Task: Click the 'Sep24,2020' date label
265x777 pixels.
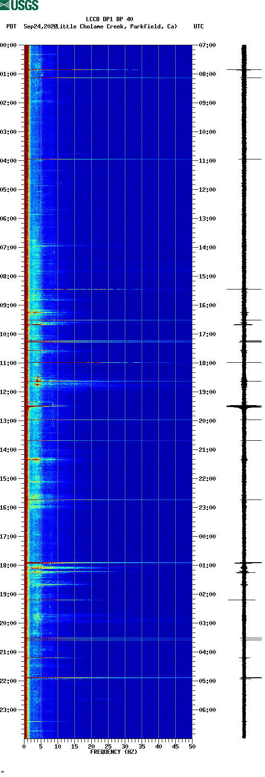Action: (40, 26)
